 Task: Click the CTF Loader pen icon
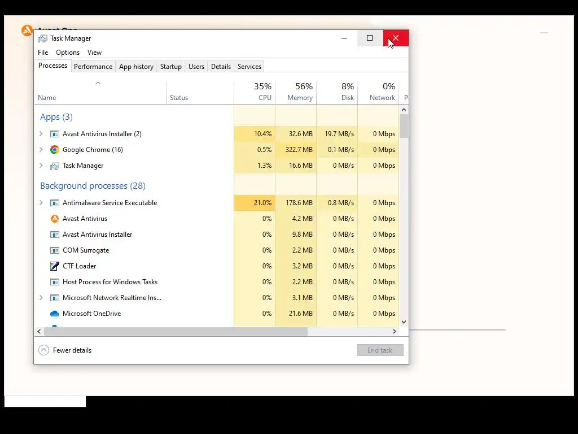[x=55, y=266]
